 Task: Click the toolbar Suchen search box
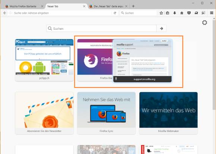[x=139, y=13]
